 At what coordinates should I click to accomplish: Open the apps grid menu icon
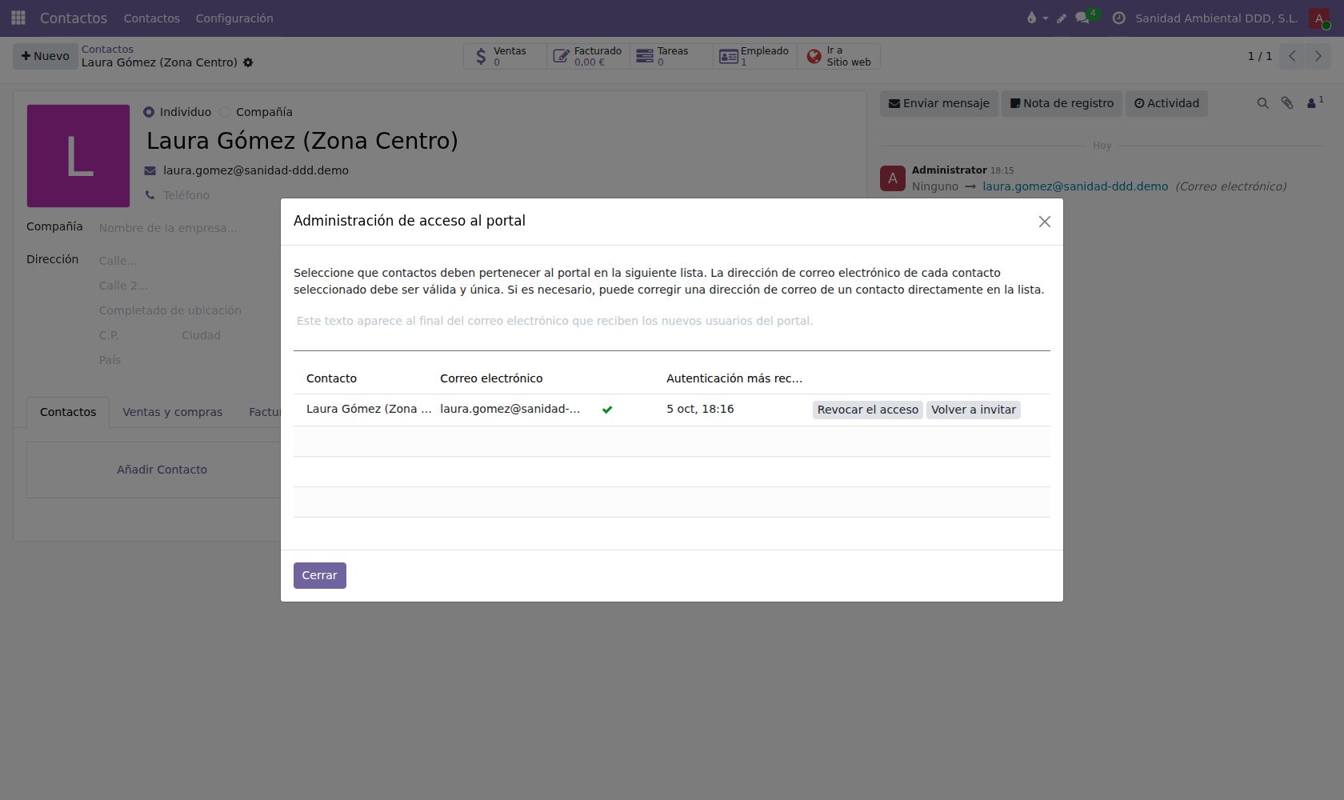[x=18, y=18]
